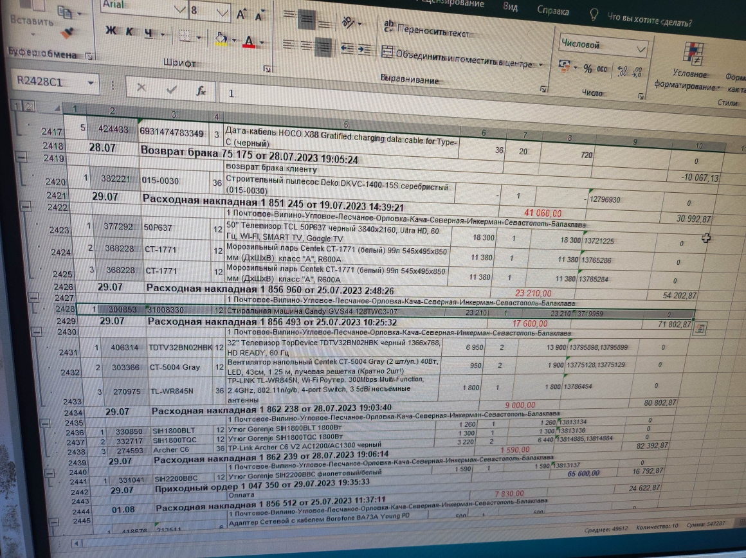The width and height of the screenshot is (746, 558).
Task: Collapse the outline group at row 2427
Action: click(33, 298)
